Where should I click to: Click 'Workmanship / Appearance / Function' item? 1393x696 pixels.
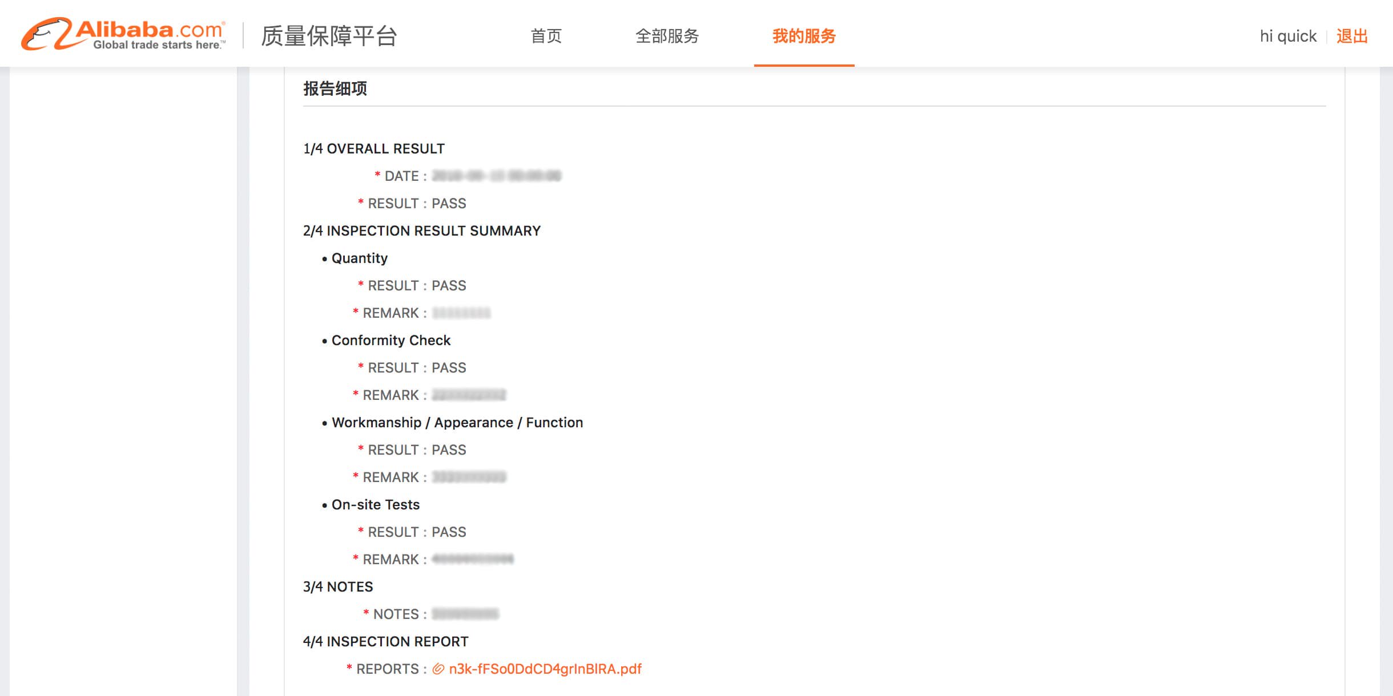457,423
